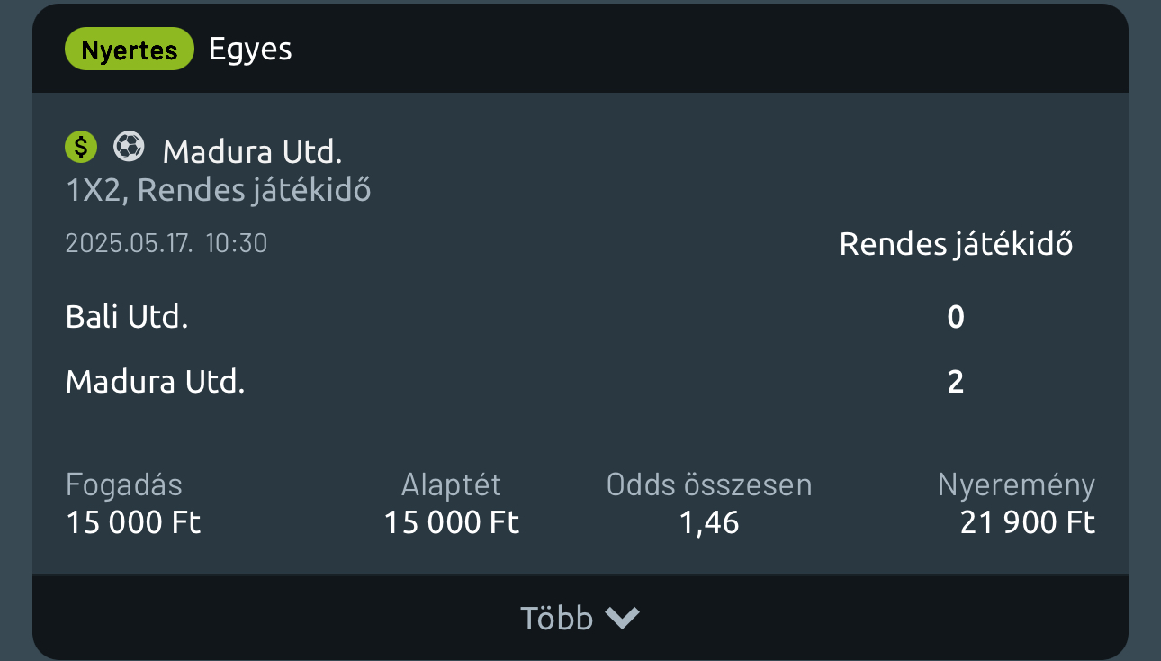Click the Odds összesen value 1,46
The image size is (1161, 661).
[x=709, y=523]
